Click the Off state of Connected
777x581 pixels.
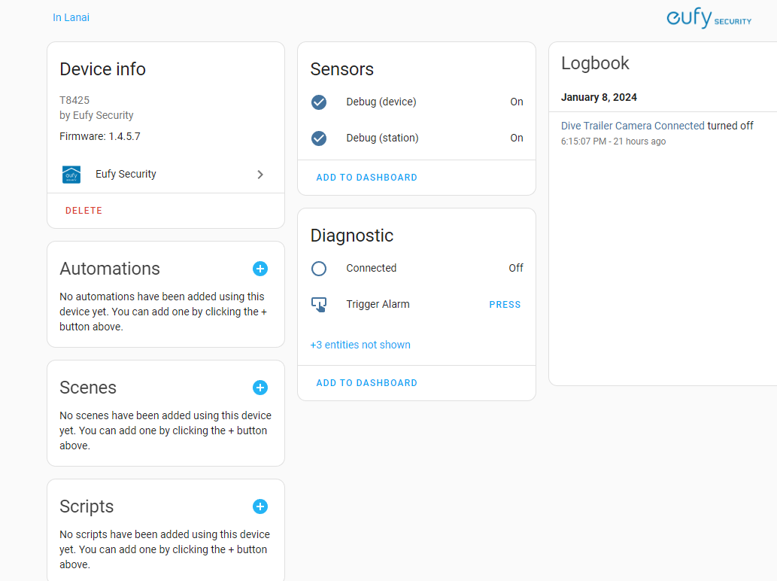[x=516, y=268]
